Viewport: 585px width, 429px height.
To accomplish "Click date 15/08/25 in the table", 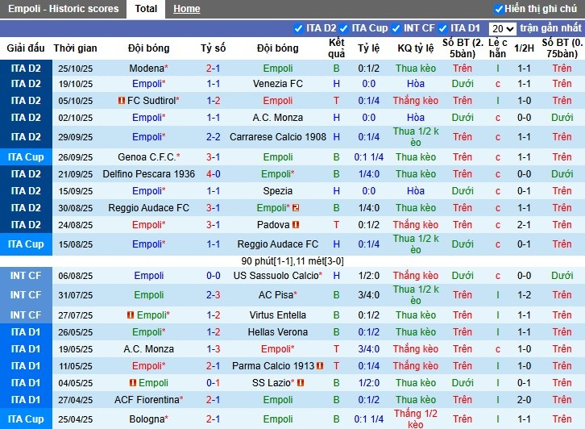I will [76, 244].
